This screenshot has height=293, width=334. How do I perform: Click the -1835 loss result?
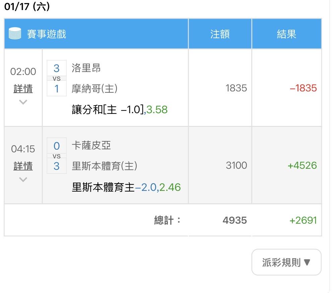pyautogui.click(x=303, y=88)
